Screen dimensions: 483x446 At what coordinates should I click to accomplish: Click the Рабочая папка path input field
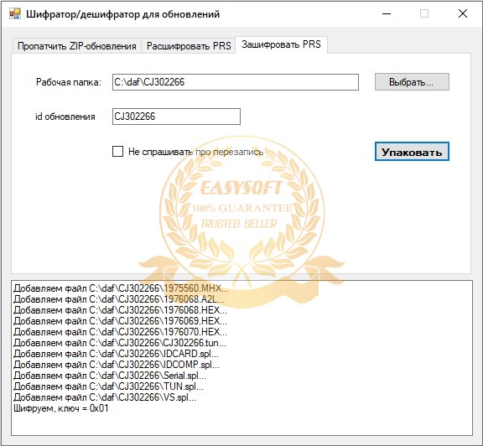pos(236,82)
